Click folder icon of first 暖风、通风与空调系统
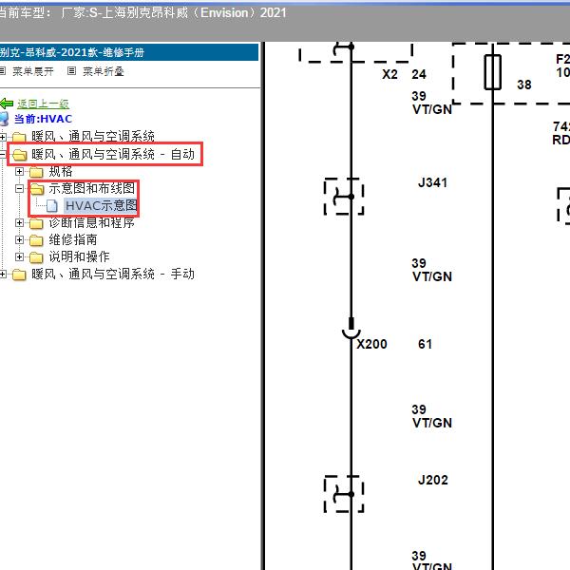Viewport: 570px width, 570px height. coord(20,138)
